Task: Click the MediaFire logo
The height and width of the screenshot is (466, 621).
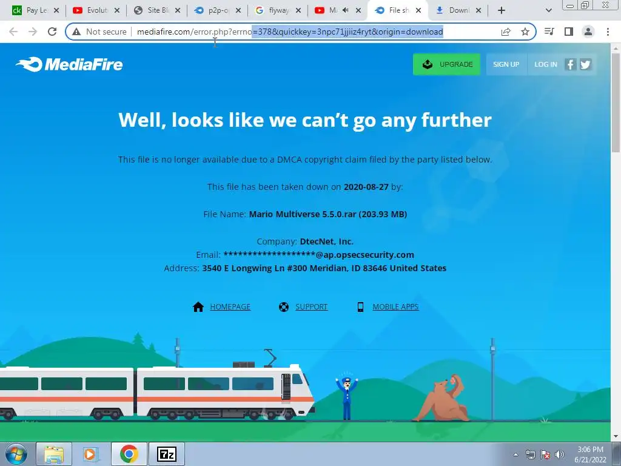Action: [x=69, y=64]
